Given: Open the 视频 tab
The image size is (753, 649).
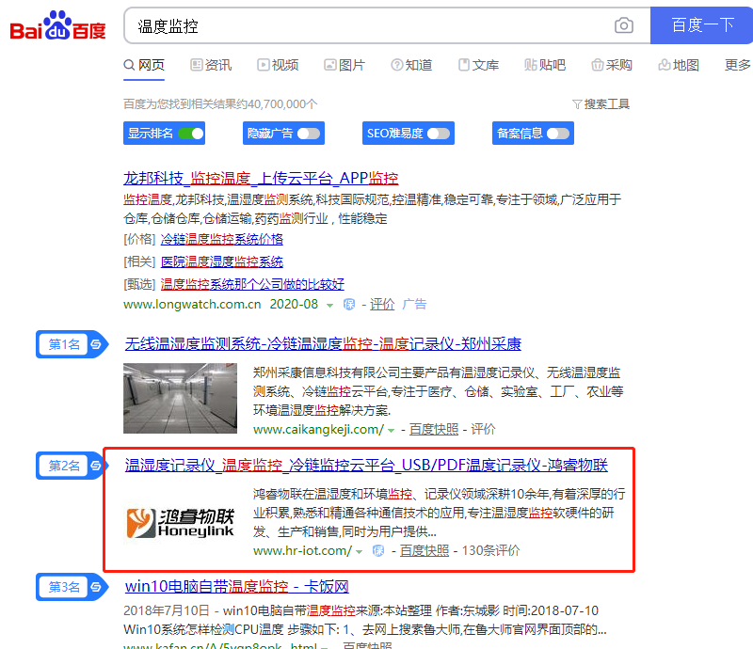Looking at the screenshot, I should (x=278, y=65).
